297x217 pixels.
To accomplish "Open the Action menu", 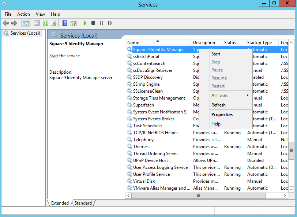I will tap(23, 14).
